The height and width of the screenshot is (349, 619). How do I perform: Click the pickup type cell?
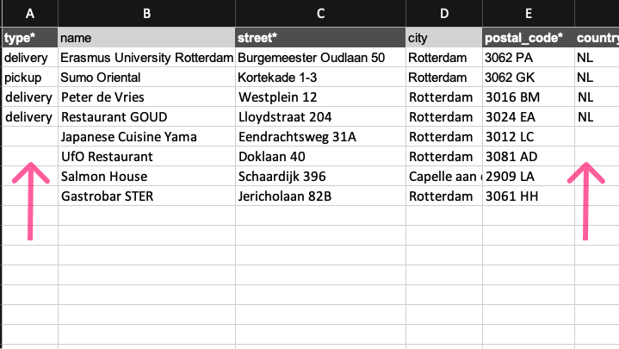[x=30, y=78]
